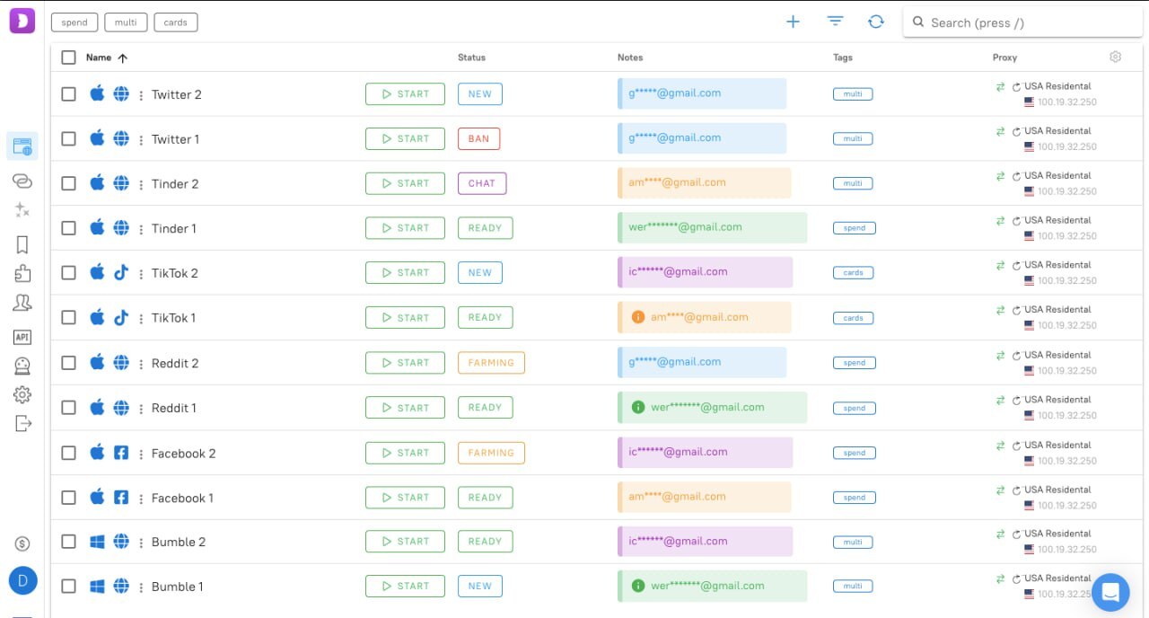1149x618 pixels.
Task: Open the chat support bubble
Action: [x=1110, y=592]
